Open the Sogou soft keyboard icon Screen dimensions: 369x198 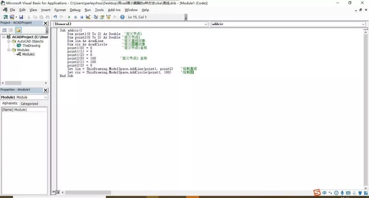[x=348, y=193]
